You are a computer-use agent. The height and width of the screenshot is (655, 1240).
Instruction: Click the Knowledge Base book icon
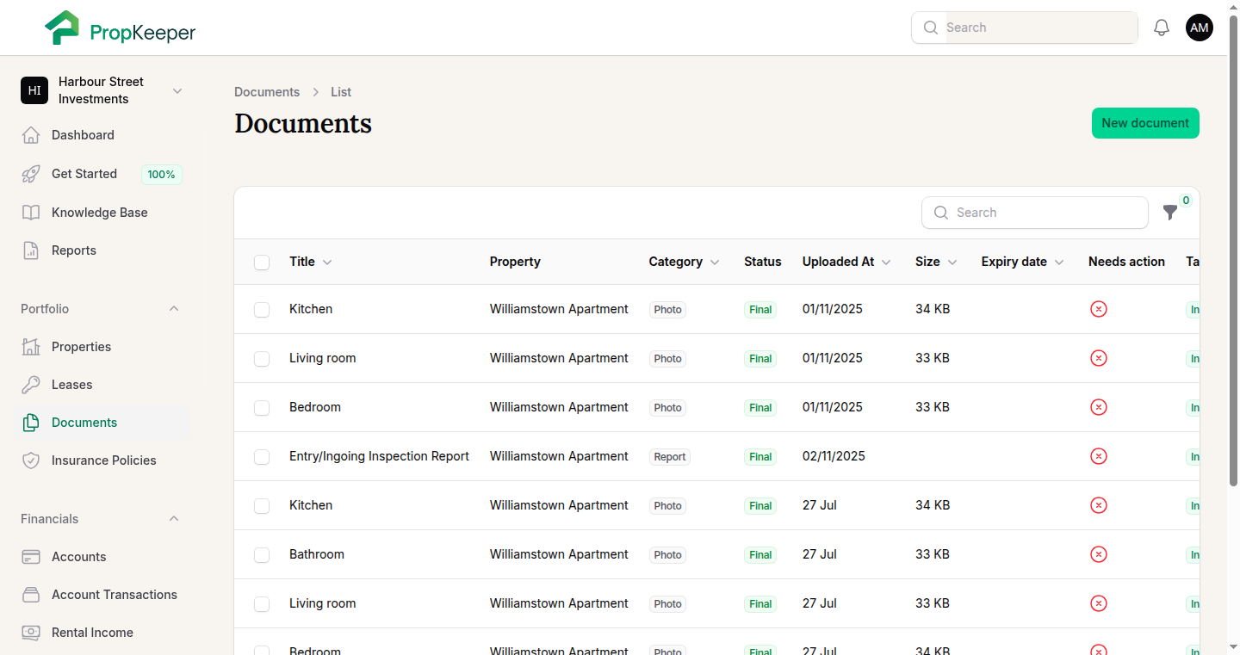31,213
